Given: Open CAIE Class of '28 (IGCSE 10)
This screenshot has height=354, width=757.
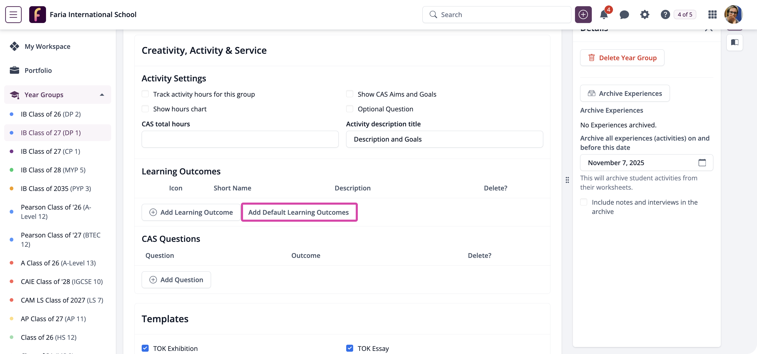Looking at the screenshot, I should pyautogui.click(x=58, y=281).
